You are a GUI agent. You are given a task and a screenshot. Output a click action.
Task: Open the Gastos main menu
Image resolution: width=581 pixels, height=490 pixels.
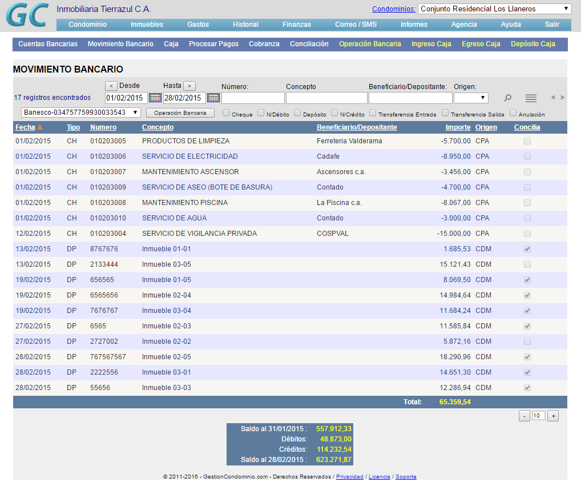tap(198, 25)
